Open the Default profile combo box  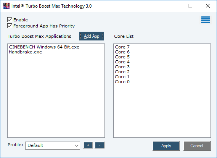coord(53,145)
